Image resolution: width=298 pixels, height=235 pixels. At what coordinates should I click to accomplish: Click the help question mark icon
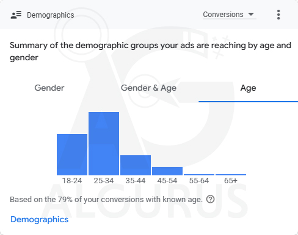(210, 199)
